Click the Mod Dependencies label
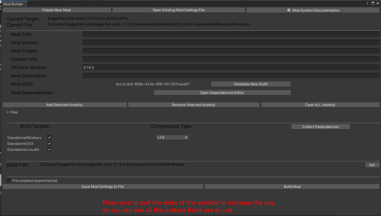 [x=32, y=93]
